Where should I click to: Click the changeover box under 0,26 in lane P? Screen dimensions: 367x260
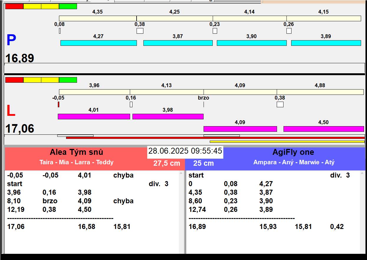point(289,31)
